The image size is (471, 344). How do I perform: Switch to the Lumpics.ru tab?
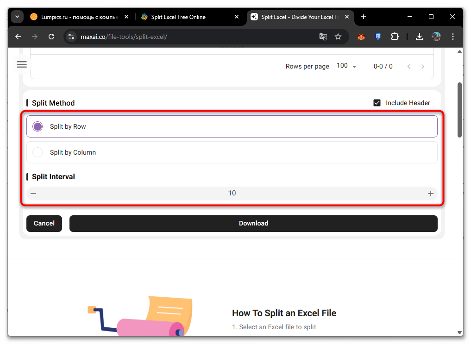click(74, 17)
